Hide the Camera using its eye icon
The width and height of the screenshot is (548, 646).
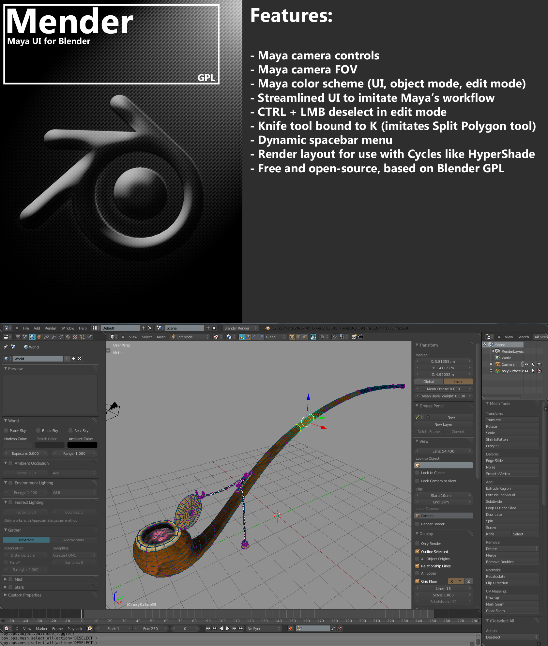coord(526,364)
